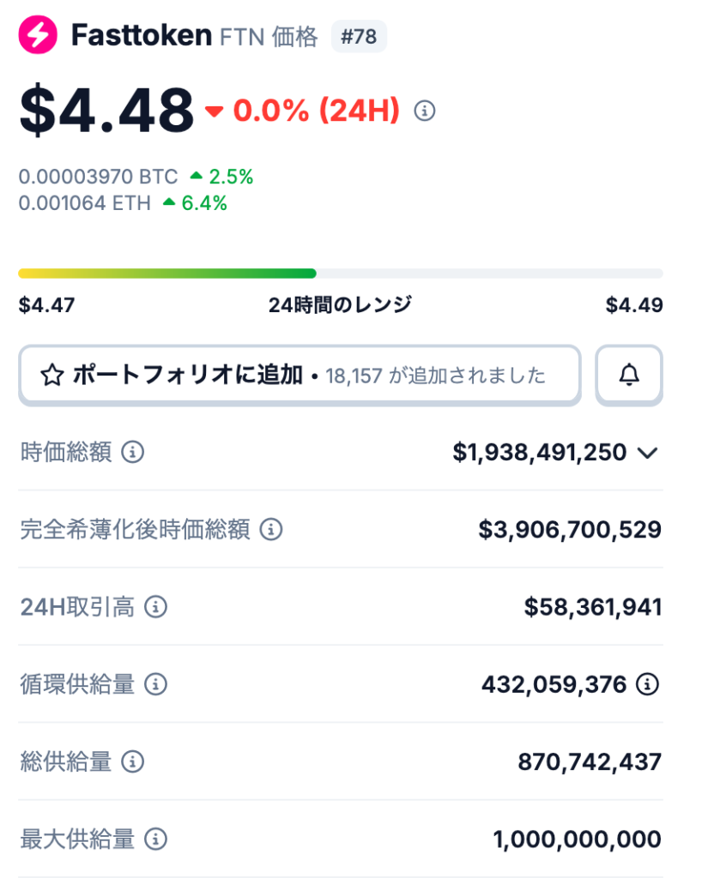This screenshot has width=702, height=878.
Task: Expand the market cap chevron dropdown
Action: [648, 453]
